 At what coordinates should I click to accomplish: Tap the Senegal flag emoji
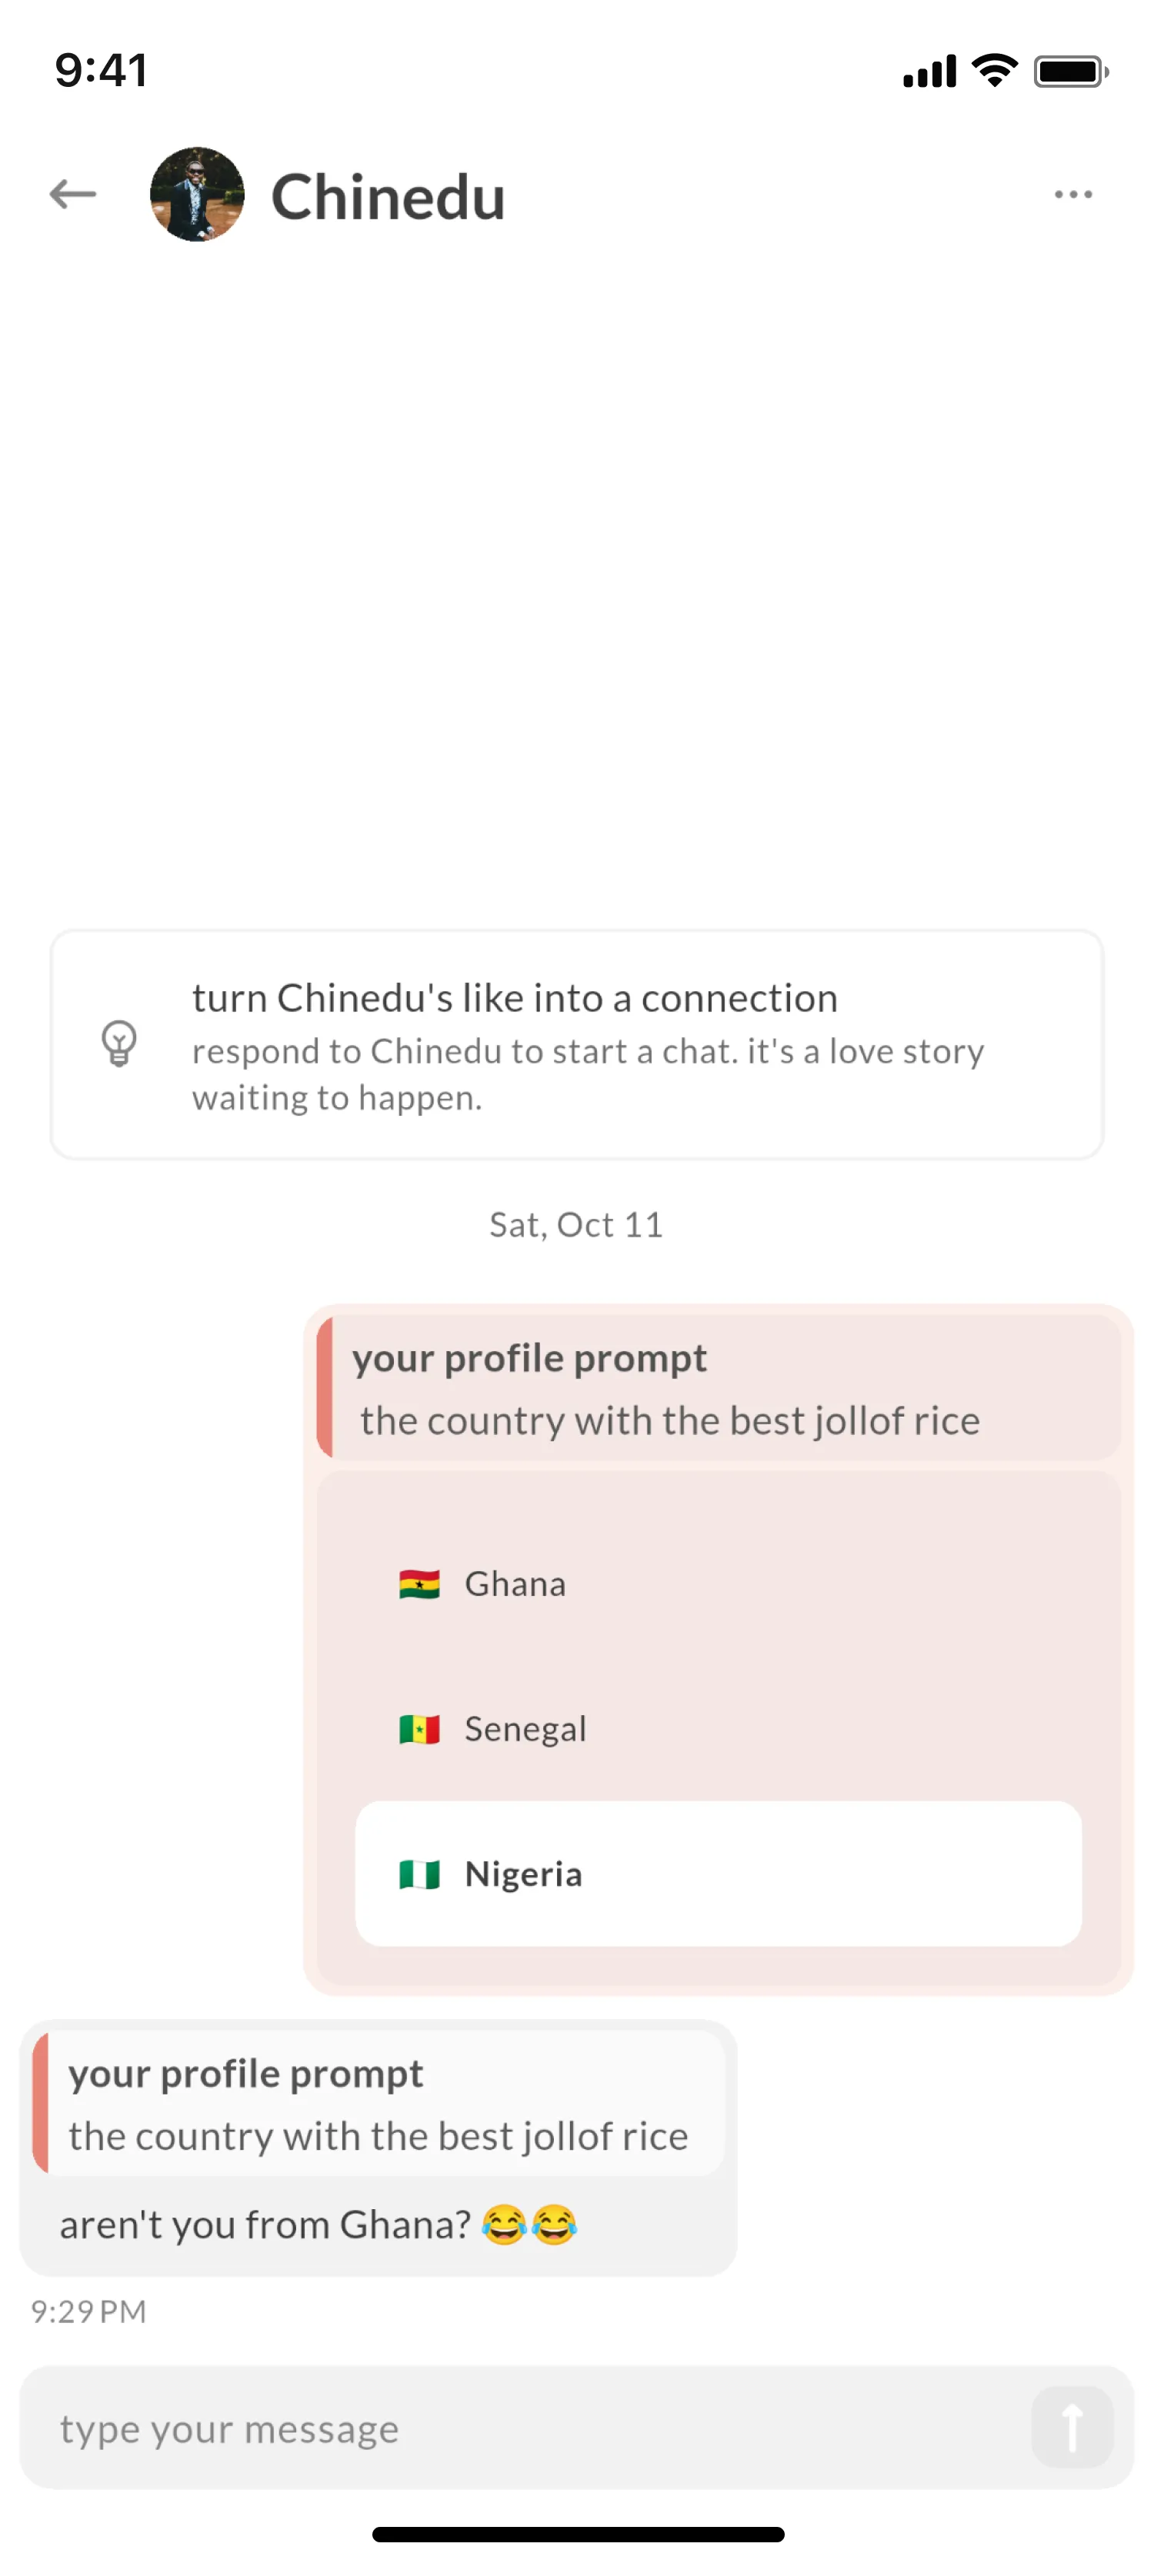point(420,1729)
